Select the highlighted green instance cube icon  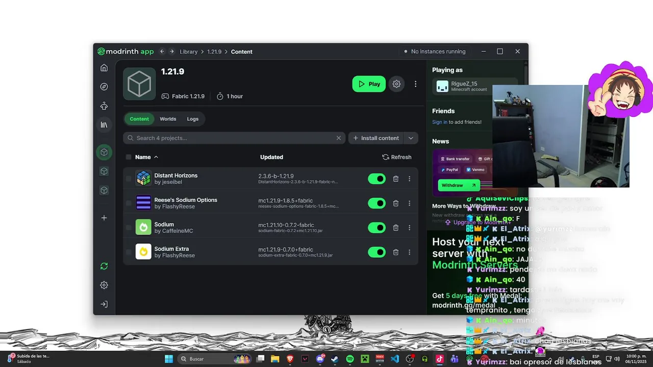click(104, 152)
